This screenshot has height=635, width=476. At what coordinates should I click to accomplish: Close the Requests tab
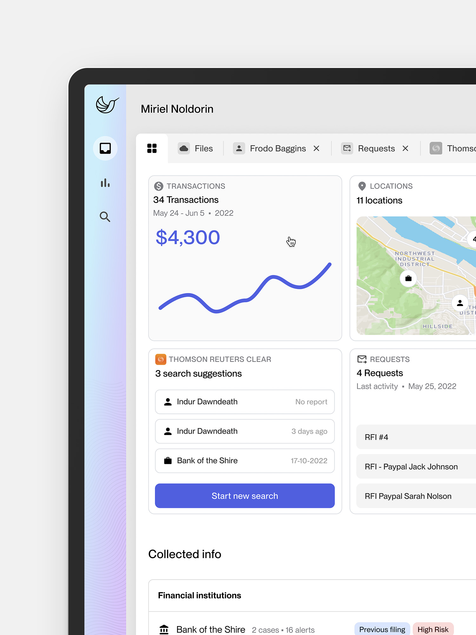tap(405, 148)
